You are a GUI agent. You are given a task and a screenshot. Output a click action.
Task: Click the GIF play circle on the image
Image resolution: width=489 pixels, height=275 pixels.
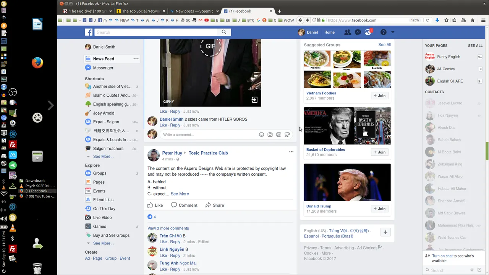tap(210, 46)
